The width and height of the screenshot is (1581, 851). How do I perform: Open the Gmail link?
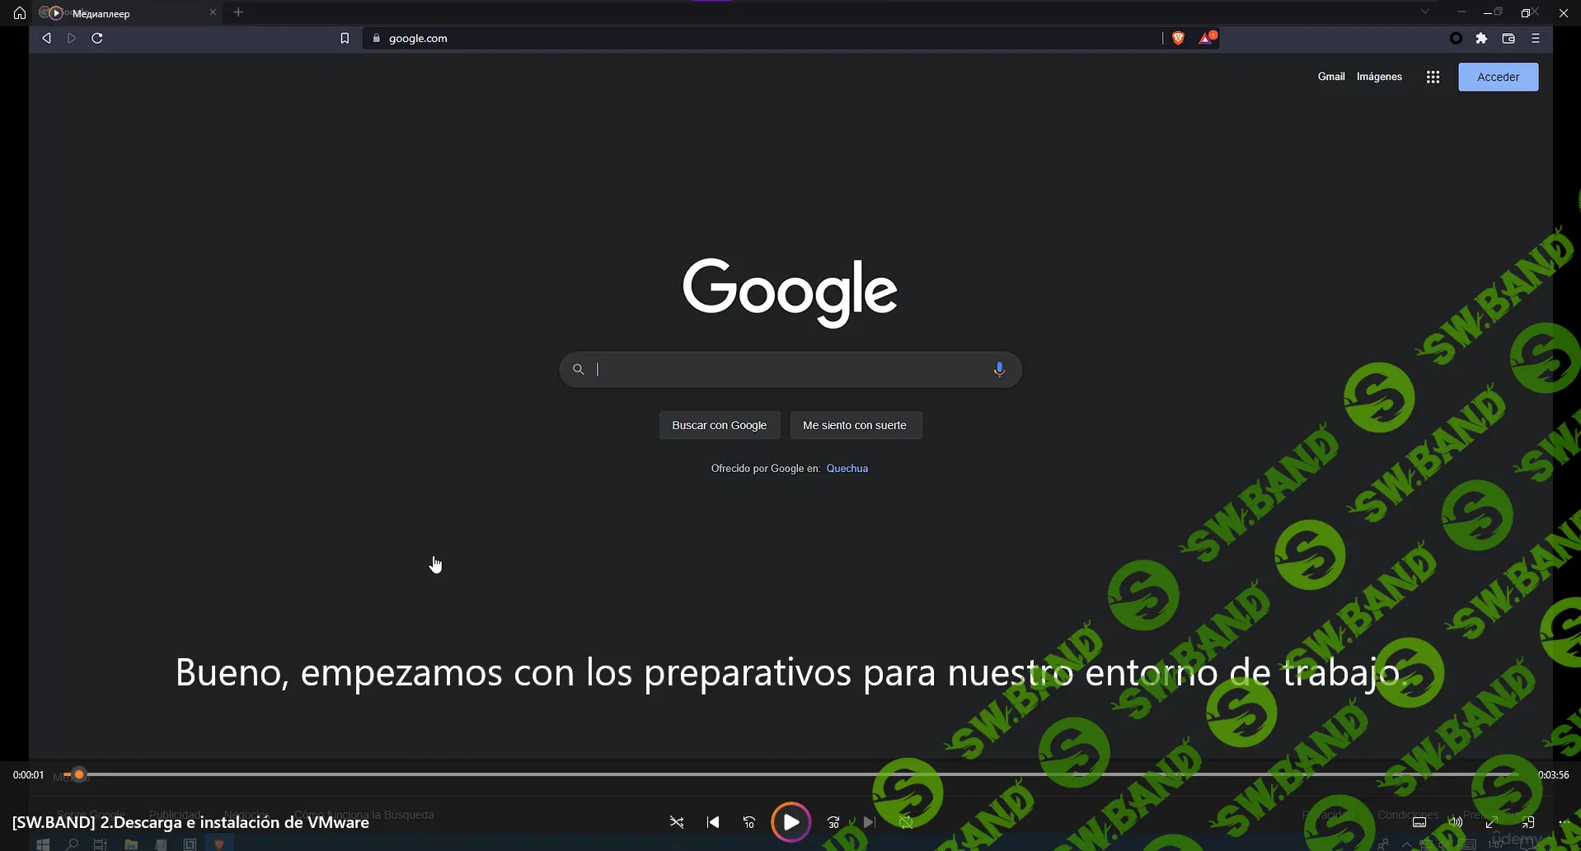point(1331,77)
